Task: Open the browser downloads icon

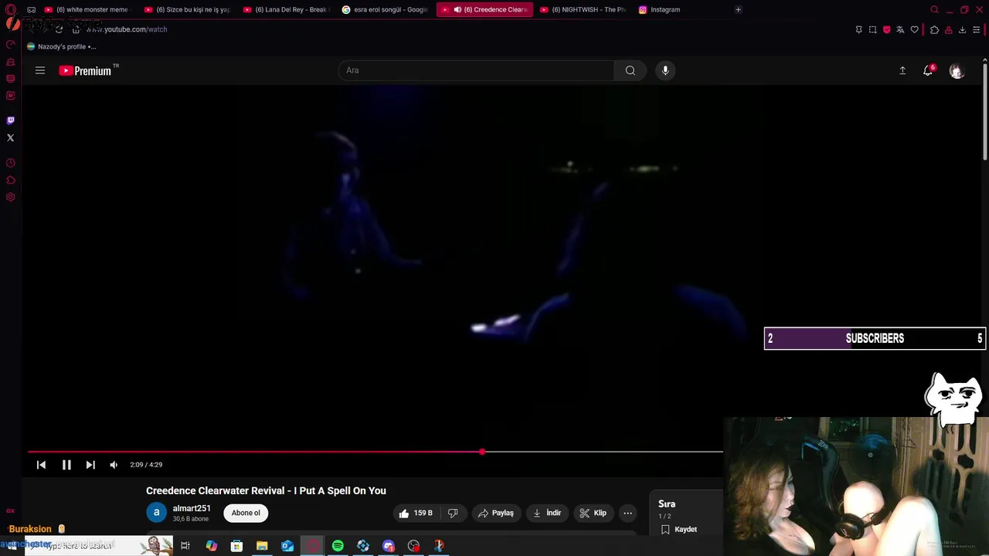Action: 962,29
